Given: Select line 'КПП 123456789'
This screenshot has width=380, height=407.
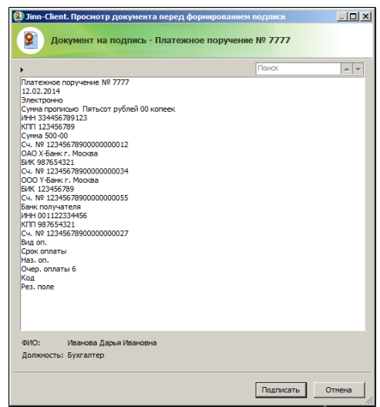Looking at the screenshot, I should [48, 126].
